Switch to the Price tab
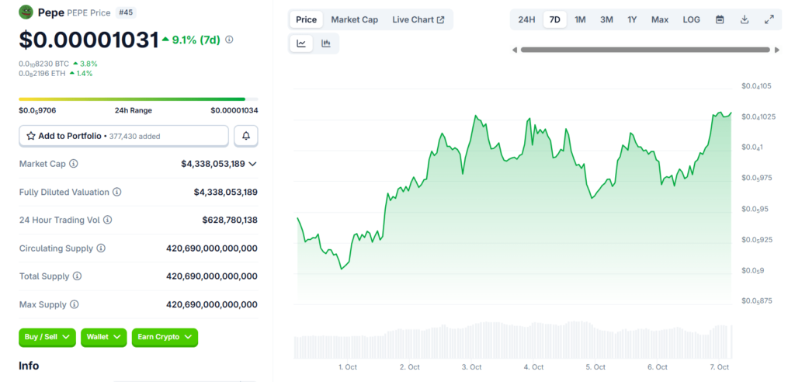 coord(307,19)
